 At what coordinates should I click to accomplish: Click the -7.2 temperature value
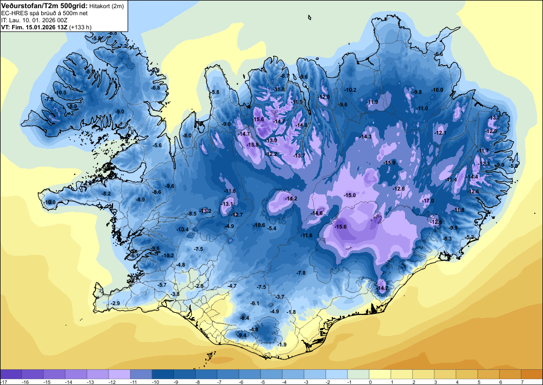[123, 46]
